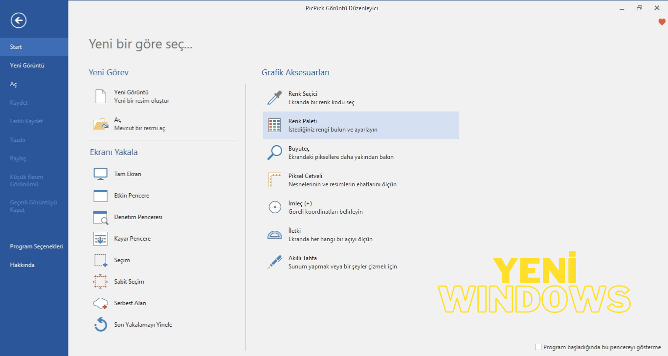Viewport: 668px width, 356px height.
Task: Click the Aç folder icon
Action: 101,124
